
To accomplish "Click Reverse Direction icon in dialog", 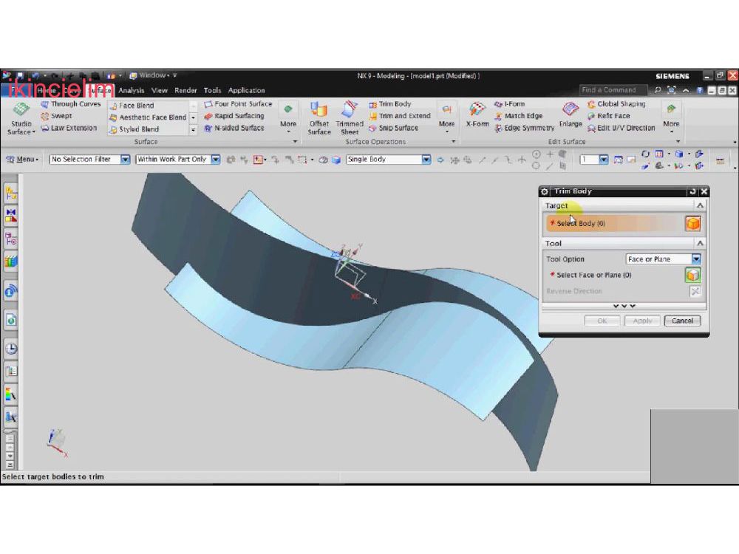I will tap(695, 291).
